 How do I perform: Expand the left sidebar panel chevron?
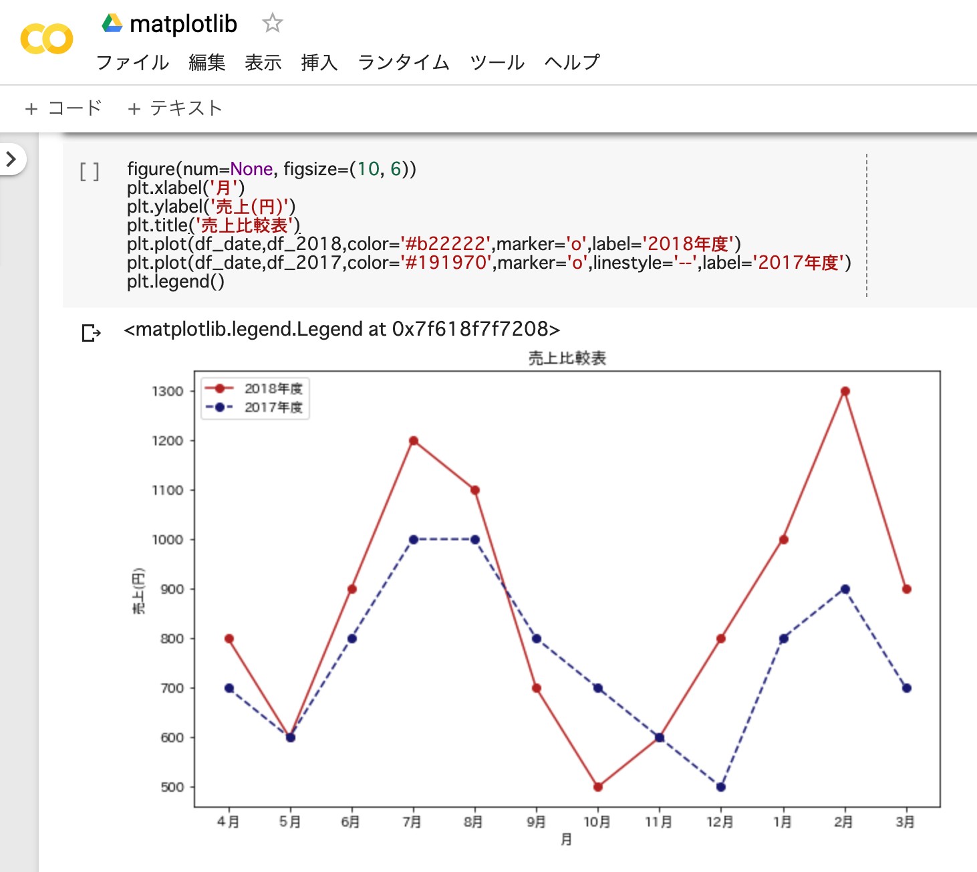[x=11, y=159]
